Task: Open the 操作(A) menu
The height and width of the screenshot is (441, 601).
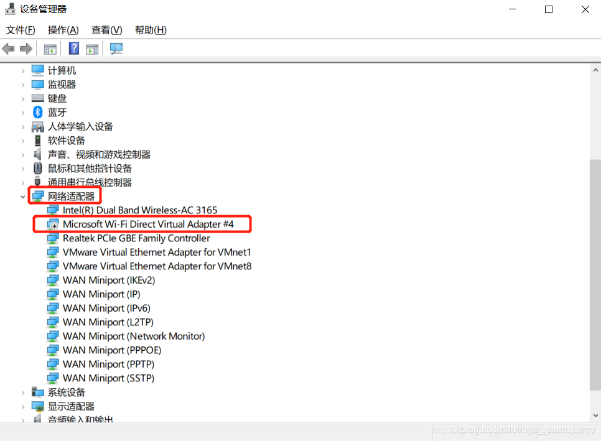Action: click(63, 30)
